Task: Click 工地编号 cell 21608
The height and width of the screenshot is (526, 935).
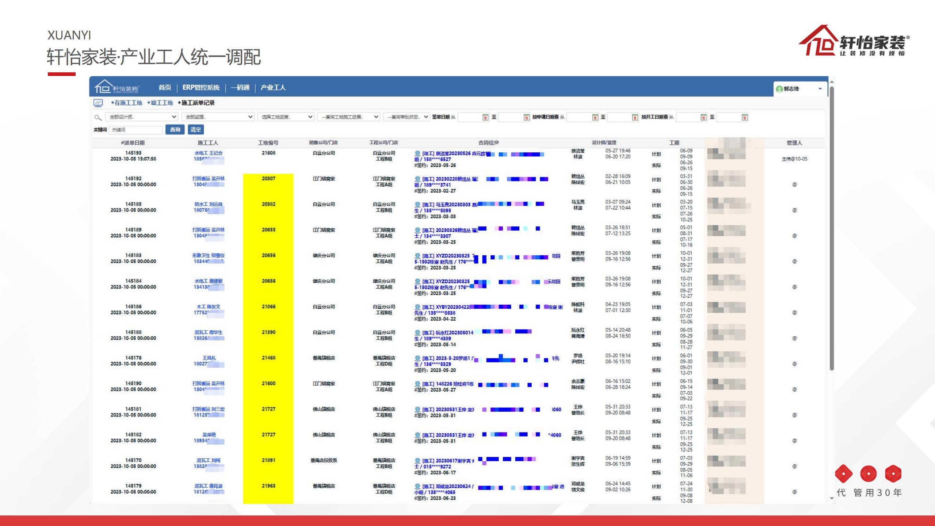Action: coord(268,153)
